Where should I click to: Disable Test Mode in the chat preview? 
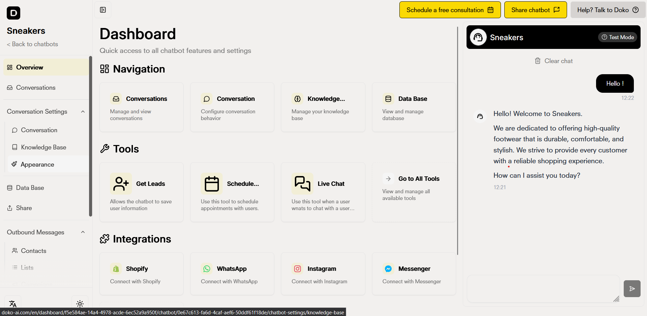tap(617, 37)
